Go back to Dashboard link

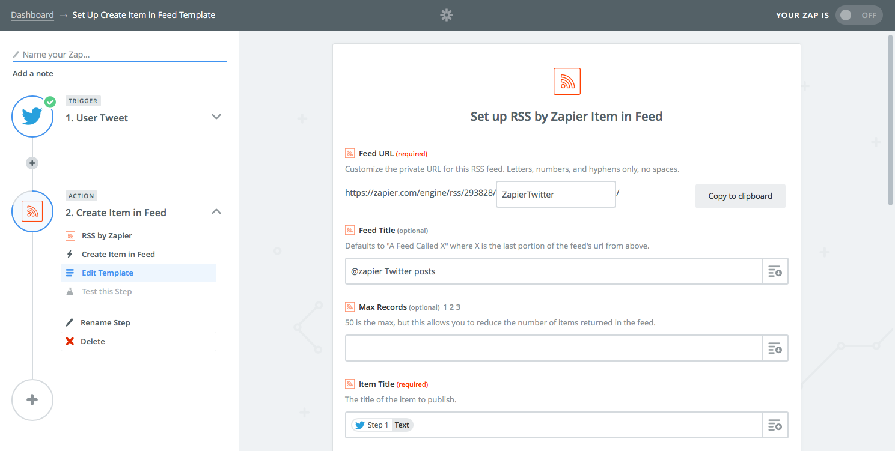tap(32, 15)
